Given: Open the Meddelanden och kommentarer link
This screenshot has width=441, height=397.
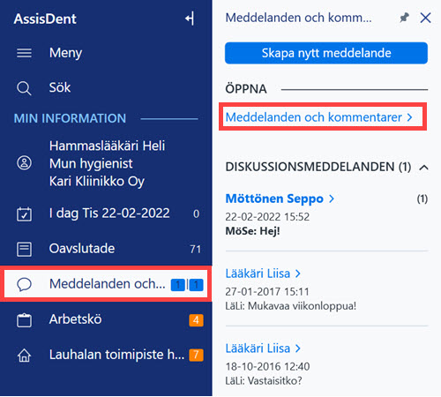Looking at the screenshot, I should (319, 117).
